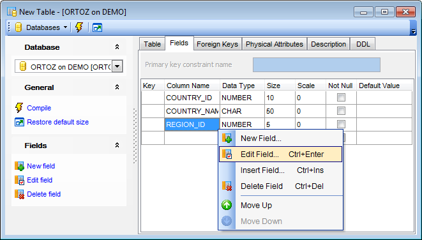Click the database icon in the combo box
The height and width of the screenshot is (240, 422).
coord(23,66)
